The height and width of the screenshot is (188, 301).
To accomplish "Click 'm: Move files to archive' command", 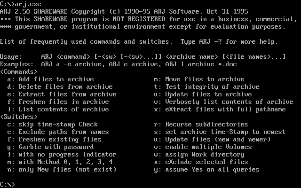I will (x=199, y=79).
